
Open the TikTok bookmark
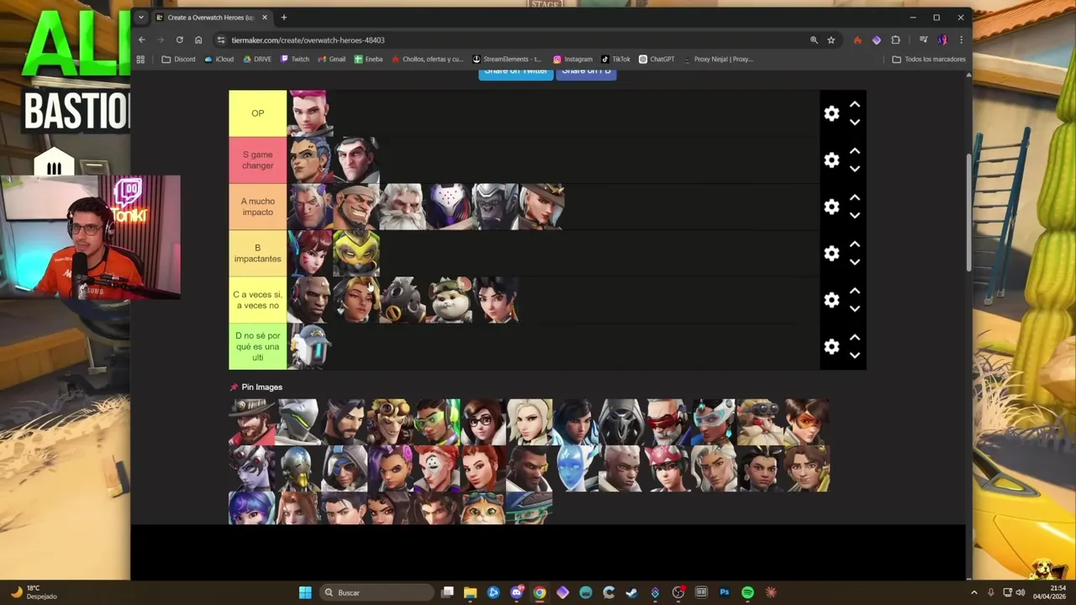coord(615,59)
